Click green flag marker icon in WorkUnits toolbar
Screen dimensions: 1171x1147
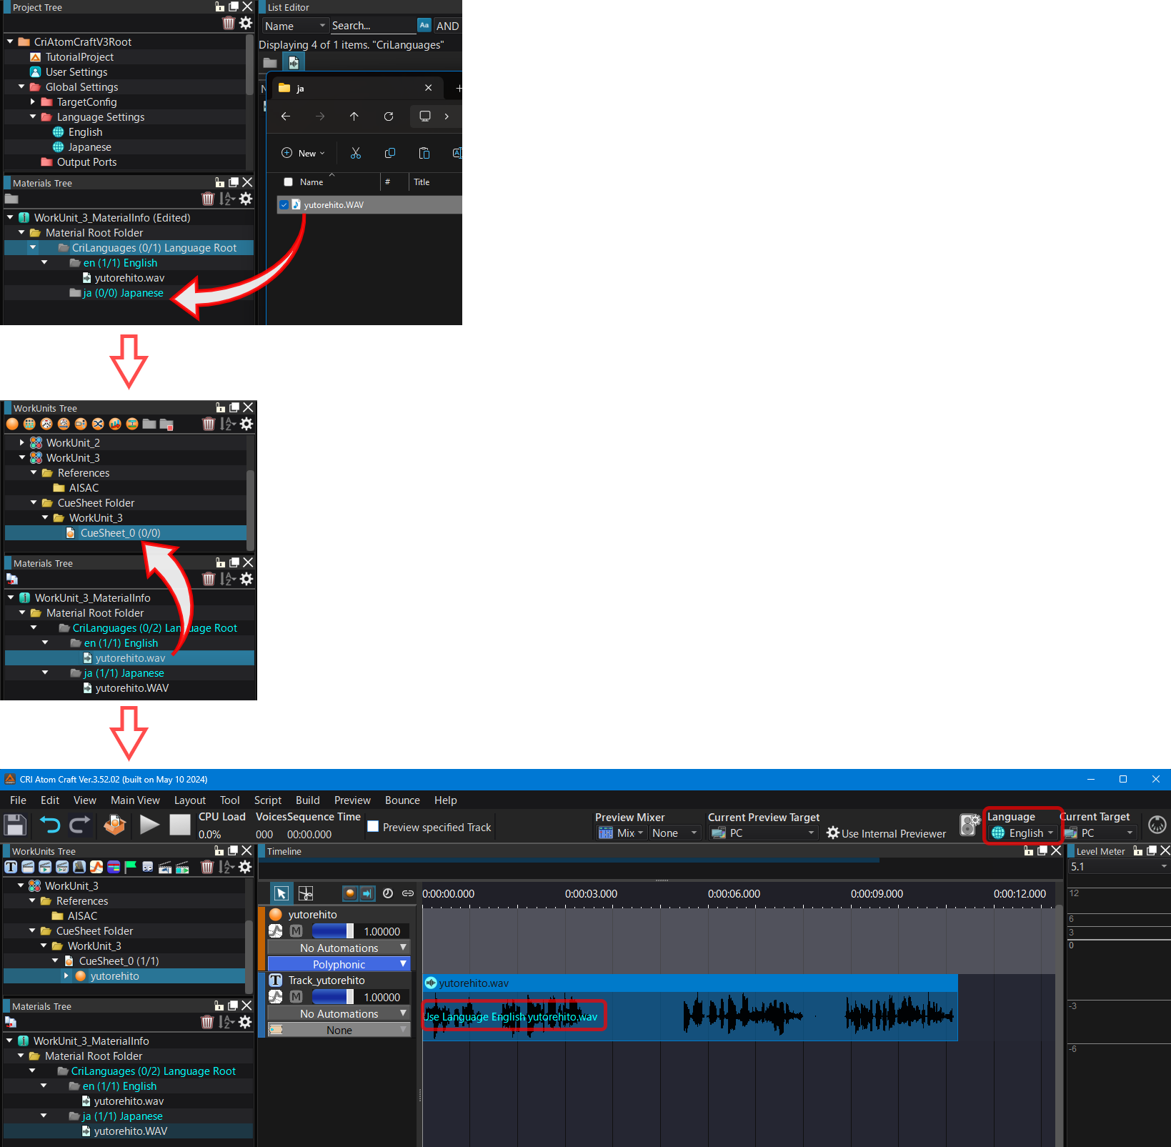click(131, 867)
